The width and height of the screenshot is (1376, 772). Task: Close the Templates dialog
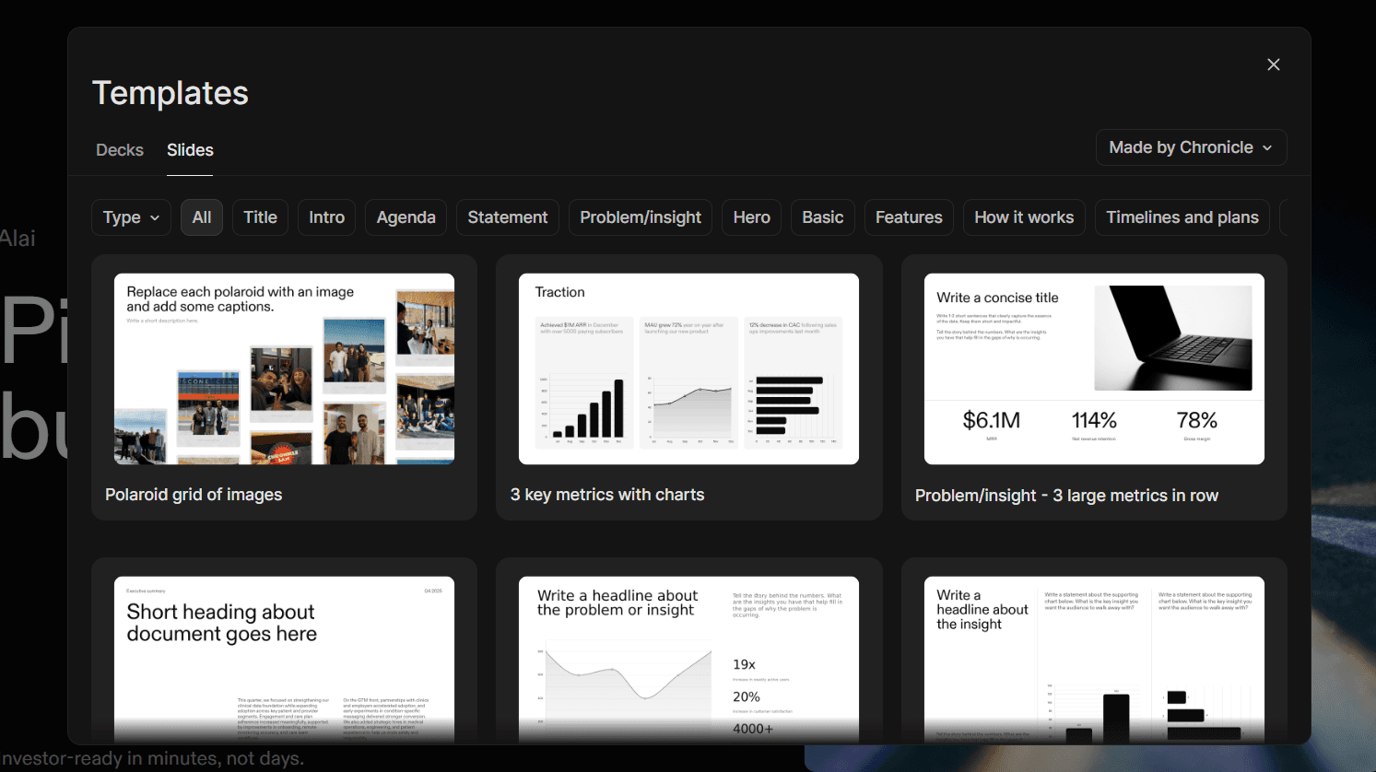[1273, 64]
